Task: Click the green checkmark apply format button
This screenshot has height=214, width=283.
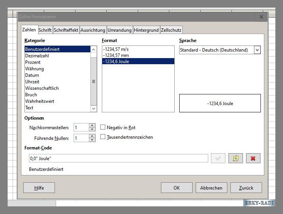Action: [218, 158]
